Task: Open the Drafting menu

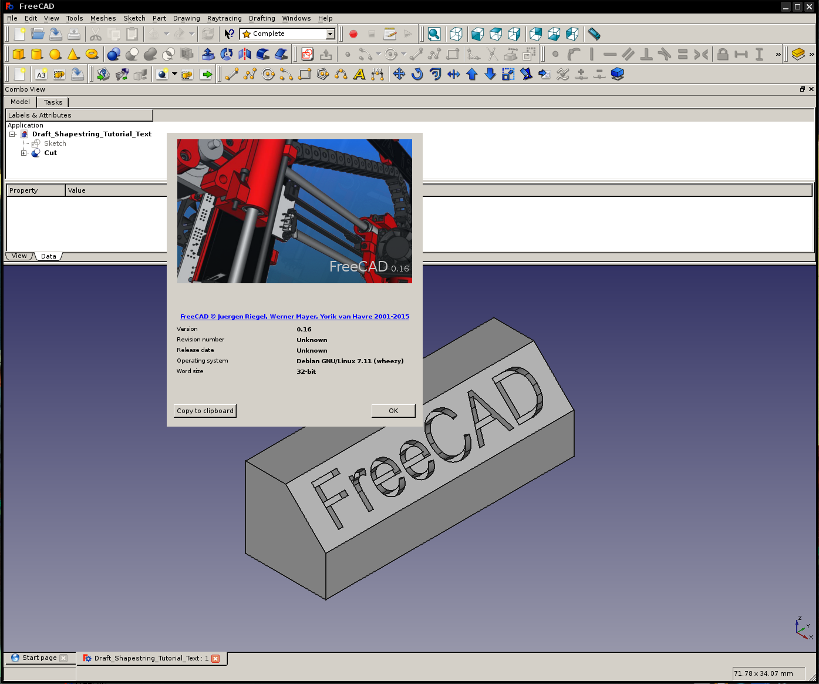Action: tap(262, 18)
